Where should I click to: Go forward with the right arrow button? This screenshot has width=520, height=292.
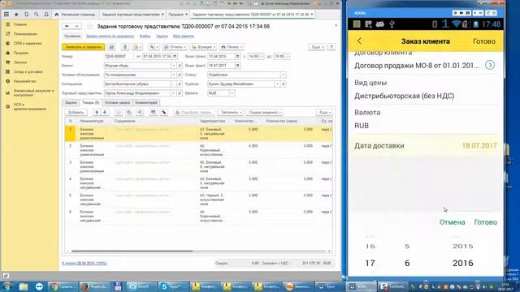(76, 26)
